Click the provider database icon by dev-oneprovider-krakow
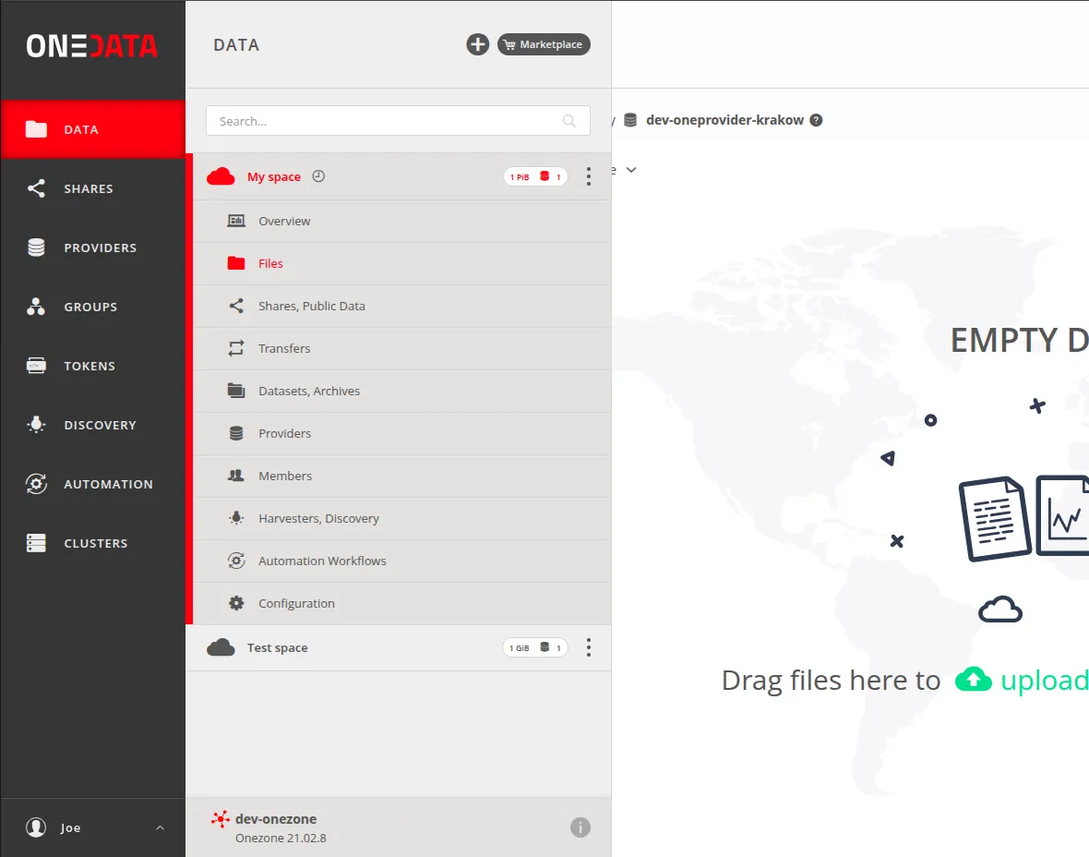The width and height of the screenshot is (1089, 857). click(630, 120)
